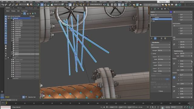Collapse the 0 (default) layer tree
Viewport: 194px width, 109px height.
(8, 18)
